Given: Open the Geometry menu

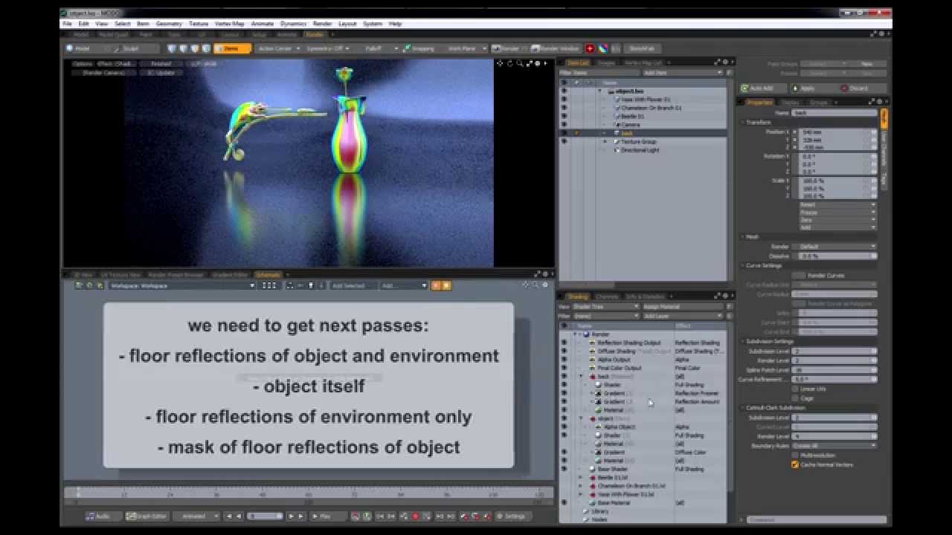Looking at the screenshot, I should pos(169,24).
